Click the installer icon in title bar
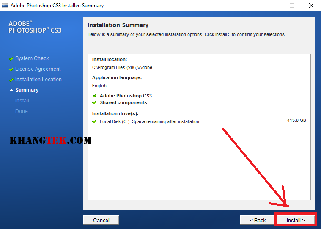Image resolution: width=321 pixels, height=229 pixels. pos(5,6)
